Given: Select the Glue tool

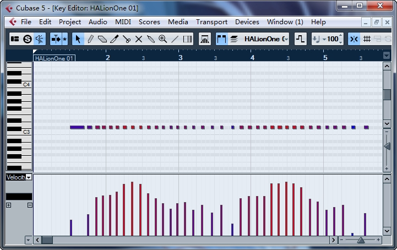Looking at the screenshot, I should (x=151, y=39).
